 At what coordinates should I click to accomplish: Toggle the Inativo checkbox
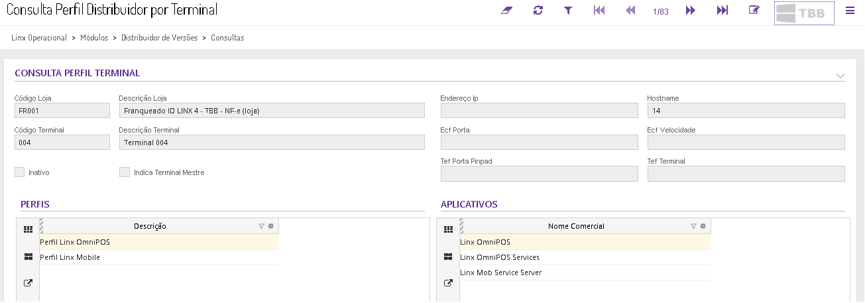pos(19,172)
